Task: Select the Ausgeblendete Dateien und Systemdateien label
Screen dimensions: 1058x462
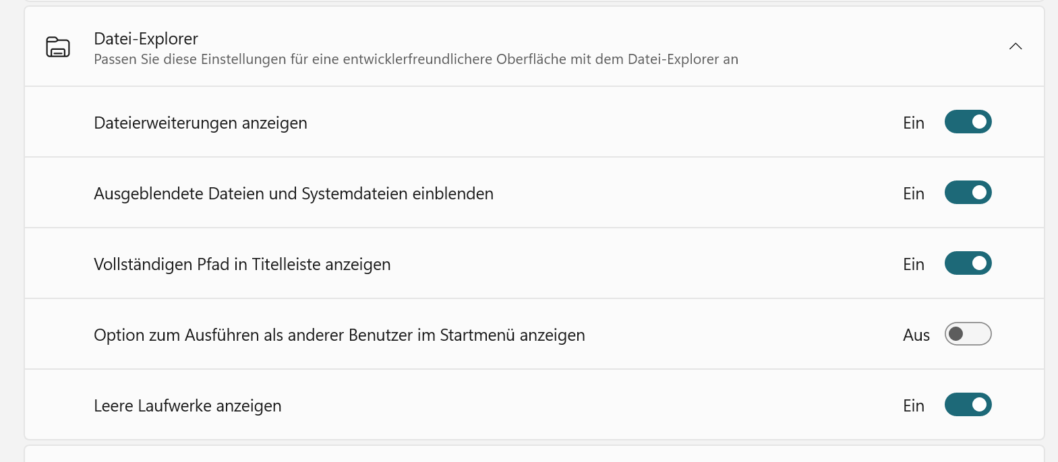Action: [293, 194]
